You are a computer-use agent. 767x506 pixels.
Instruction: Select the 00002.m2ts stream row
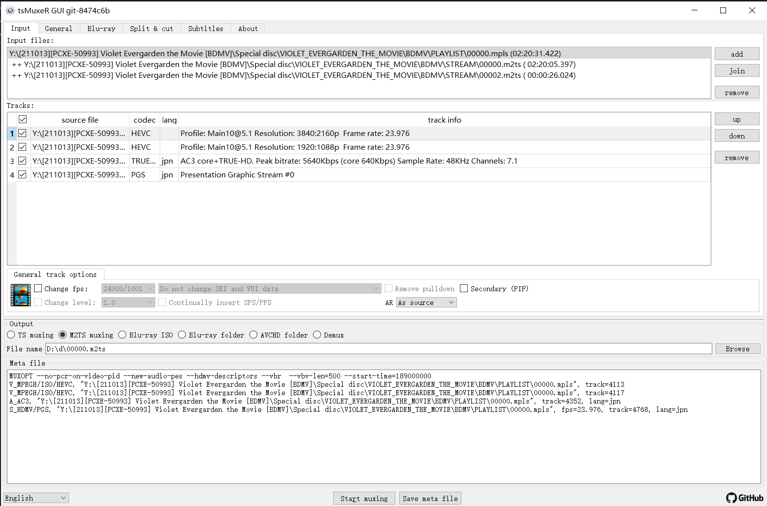click(359, 75)
